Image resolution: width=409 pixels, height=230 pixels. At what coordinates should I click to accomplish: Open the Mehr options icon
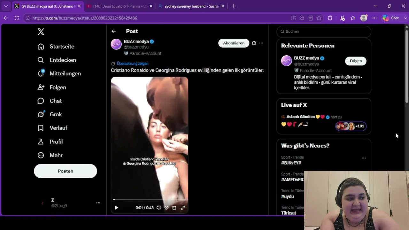pos(41,155)
